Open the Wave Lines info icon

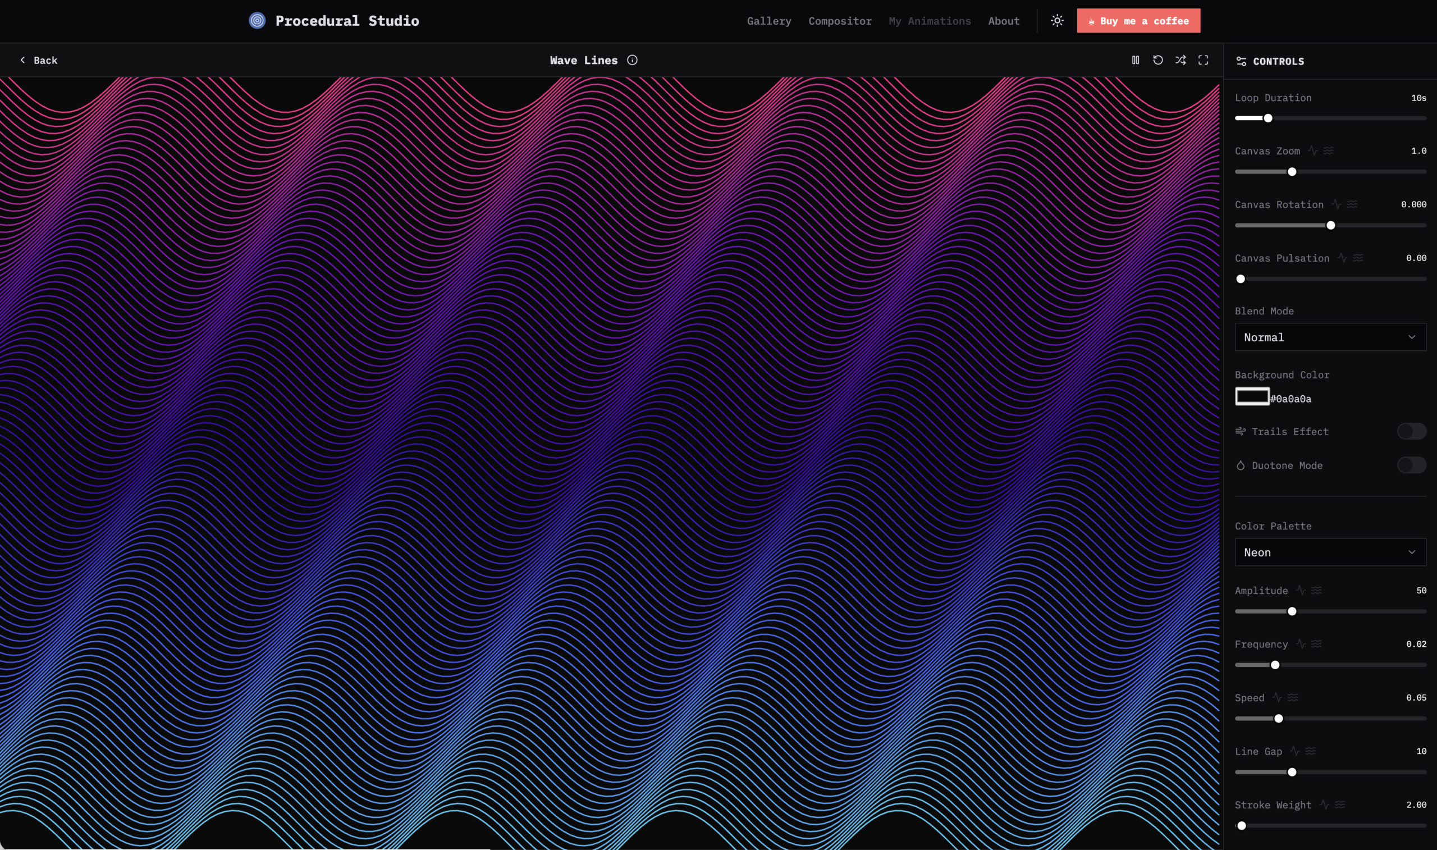[x=632, y=60]
